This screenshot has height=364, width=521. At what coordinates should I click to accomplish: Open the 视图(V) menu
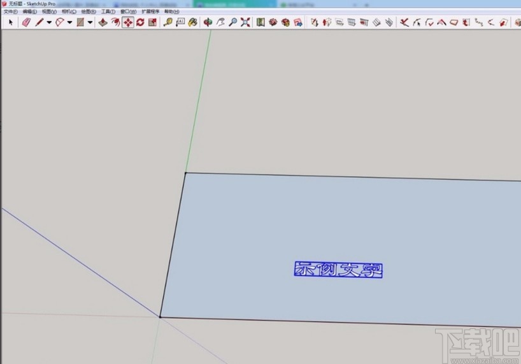[x=49, y=11]
